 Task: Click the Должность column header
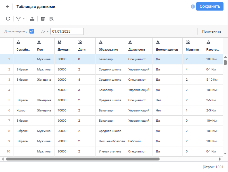(x=136, y=50)
